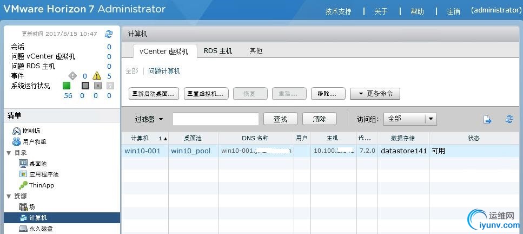The height and width of the screenshot is (234, 523).
Task: Click the 会话 count value
Action: 109,47
